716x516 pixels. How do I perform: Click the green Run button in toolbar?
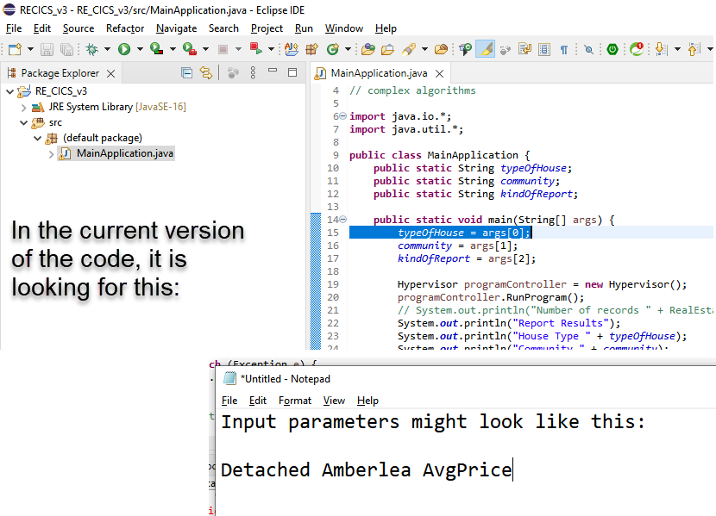[124, 50]
